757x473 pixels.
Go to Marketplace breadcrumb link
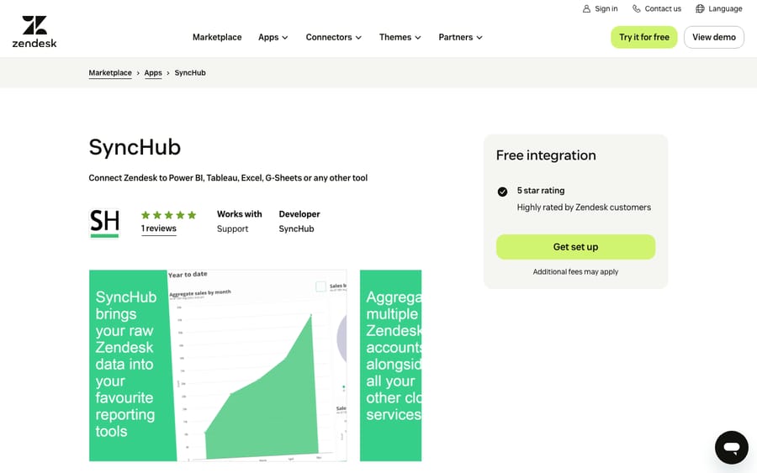[110, 73]
